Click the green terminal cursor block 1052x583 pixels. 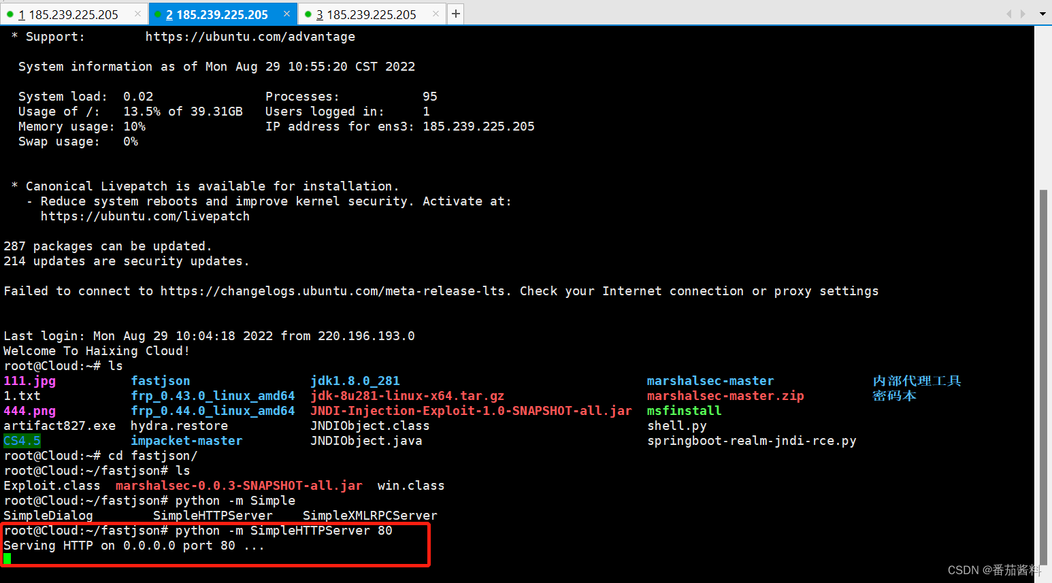click(x=7, y=559)
